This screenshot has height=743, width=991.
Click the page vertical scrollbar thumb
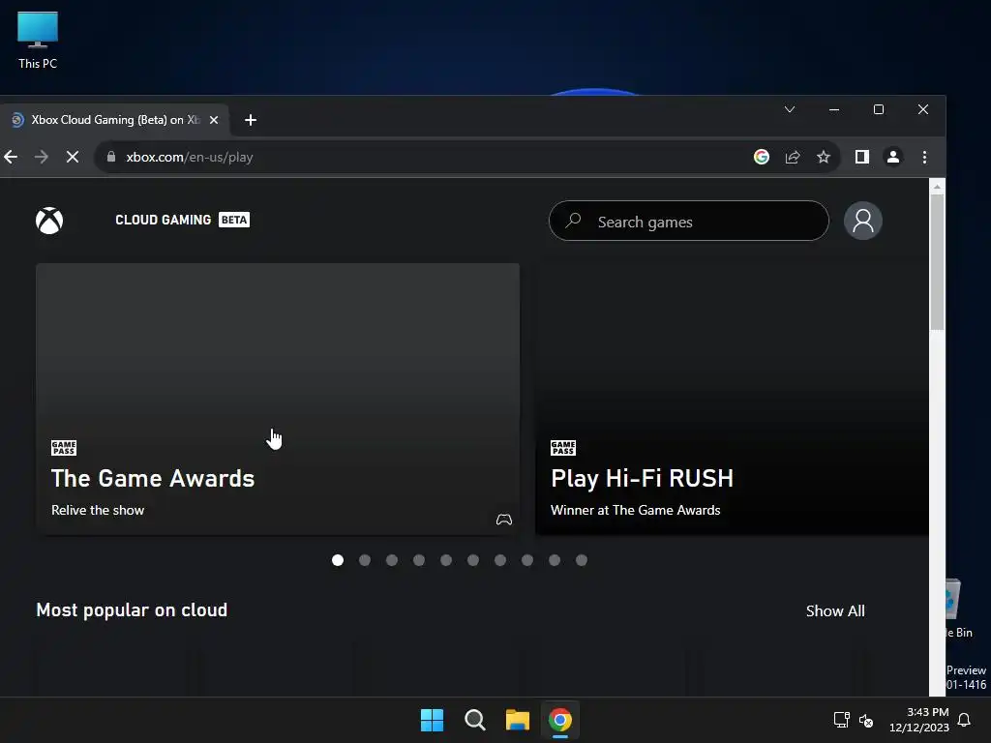click(937, 262)
